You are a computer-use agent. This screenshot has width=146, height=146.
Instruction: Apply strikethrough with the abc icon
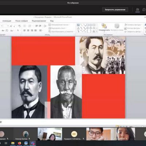pos(3,31)
